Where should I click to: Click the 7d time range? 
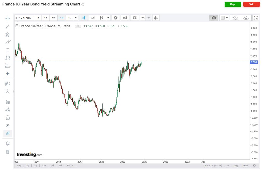(52, 166)
